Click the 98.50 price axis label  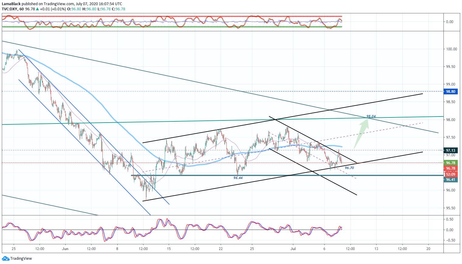(451, 102)
